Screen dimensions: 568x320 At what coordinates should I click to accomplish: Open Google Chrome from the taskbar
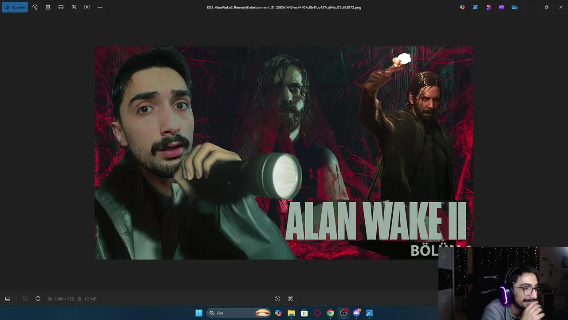pyautogui.click(x=330, y=313)
